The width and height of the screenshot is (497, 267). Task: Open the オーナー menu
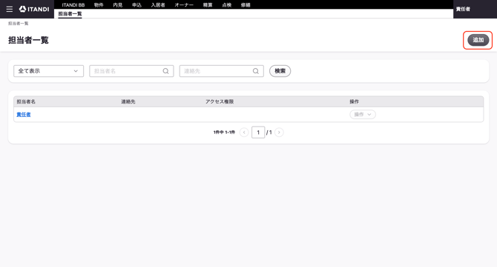pos(184,5)
